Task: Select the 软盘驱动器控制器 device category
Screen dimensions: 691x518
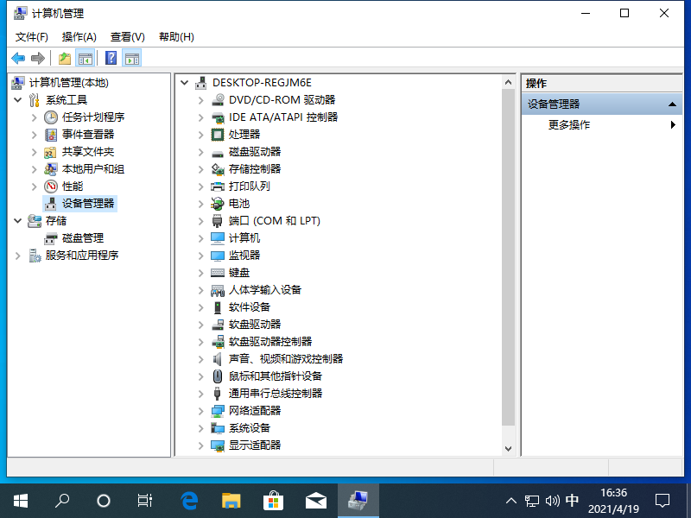Action: click(270, 342)
